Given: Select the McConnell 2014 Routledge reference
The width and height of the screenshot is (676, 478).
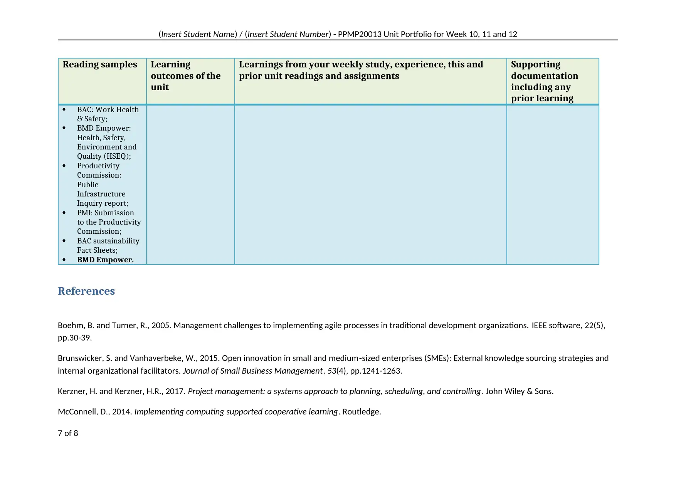Looking at the screenshot, I should tap(219, 412).
